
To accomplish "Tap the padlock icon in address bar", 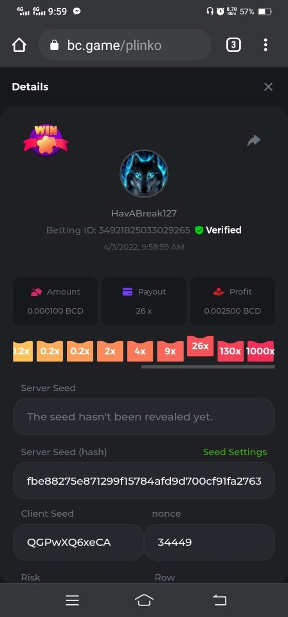I will tap(55, 46).
